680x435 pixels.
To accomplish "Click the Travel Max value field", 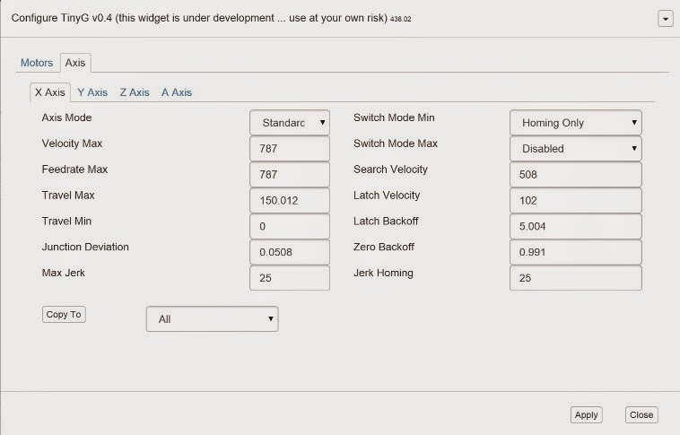I will coord(290,201).
